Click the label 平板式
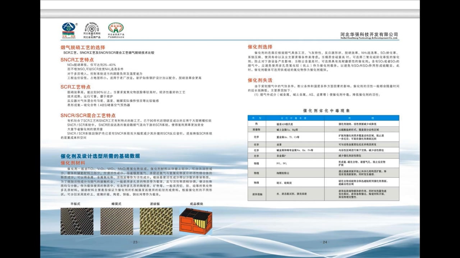Screen dimensions: 460x258 click(x=75, y=204)
